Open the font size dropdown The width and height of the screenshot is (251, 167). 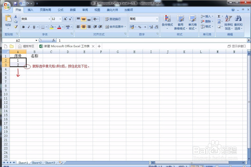[x=60, y=19]
